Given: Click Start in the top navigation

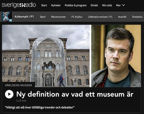Looking at the screenshot, I should [44, 5].
